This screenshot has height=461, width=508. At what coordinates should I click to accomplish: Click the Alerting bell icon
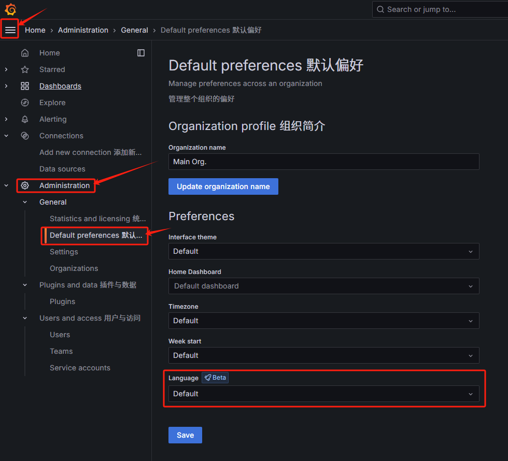25,119
